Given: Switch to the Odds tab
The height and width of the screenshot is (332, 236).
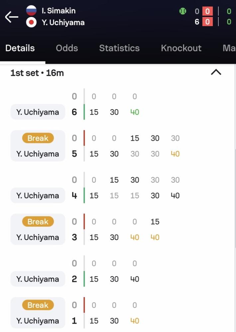Looking at the screenshot, I should click(67, 48).
